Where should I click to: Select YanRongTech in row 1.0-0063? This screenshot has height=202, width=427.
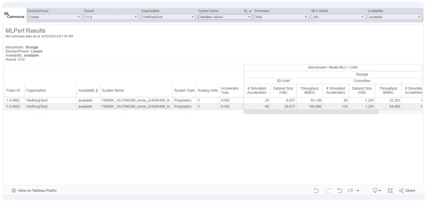[37, 106]
